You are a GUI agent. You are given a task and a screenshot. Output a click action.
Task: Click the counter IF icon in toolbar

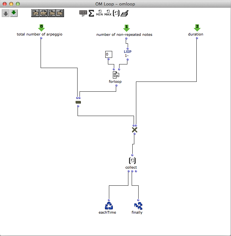coord(83,13)
